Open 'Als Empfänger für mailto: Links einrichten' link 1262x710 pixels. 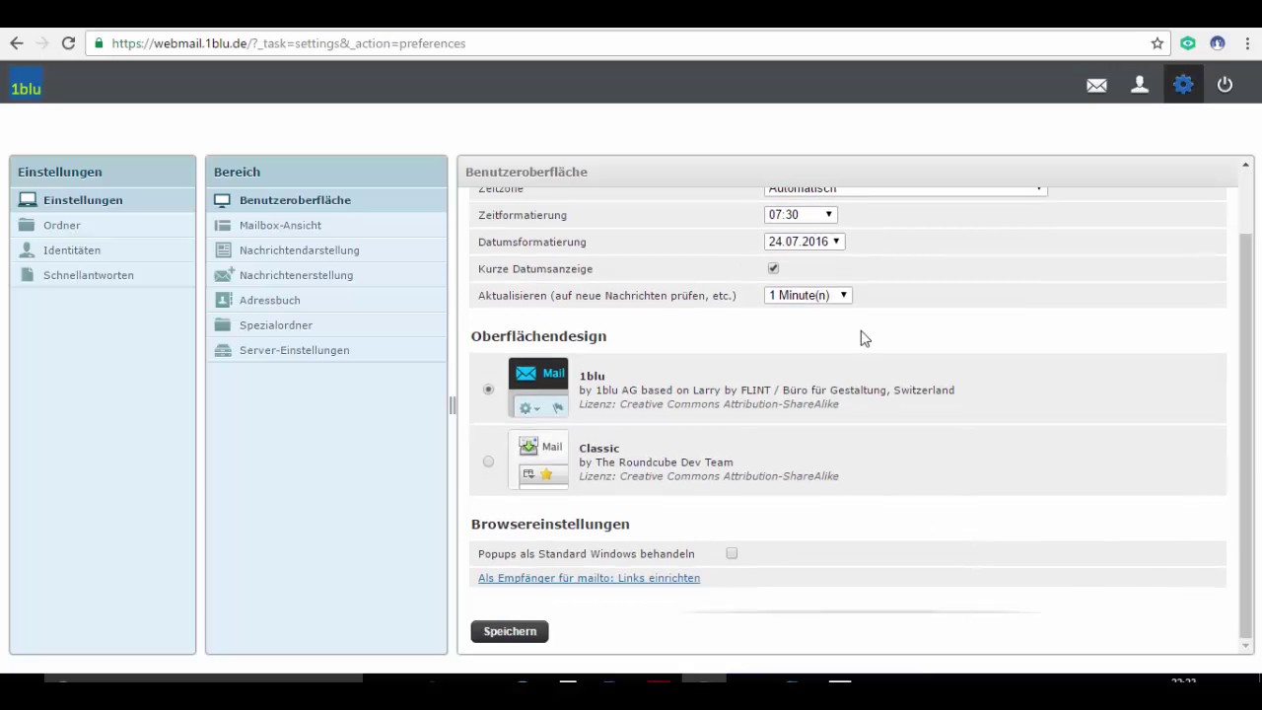click(589, 578)
